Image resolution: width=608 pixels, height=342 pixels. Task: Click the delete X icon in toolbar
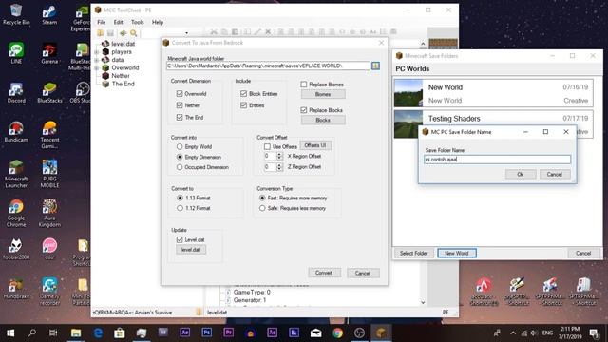coord(268,31)
